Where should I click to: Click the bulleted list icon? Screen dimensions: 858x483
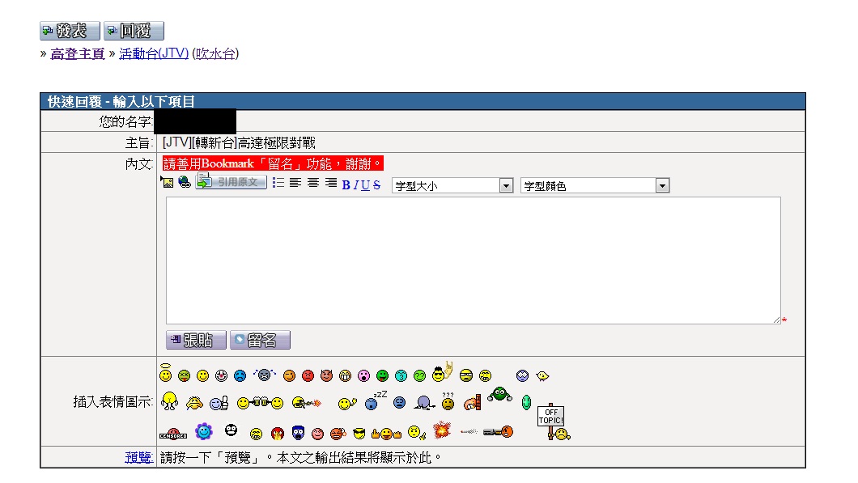pos(278,184)
